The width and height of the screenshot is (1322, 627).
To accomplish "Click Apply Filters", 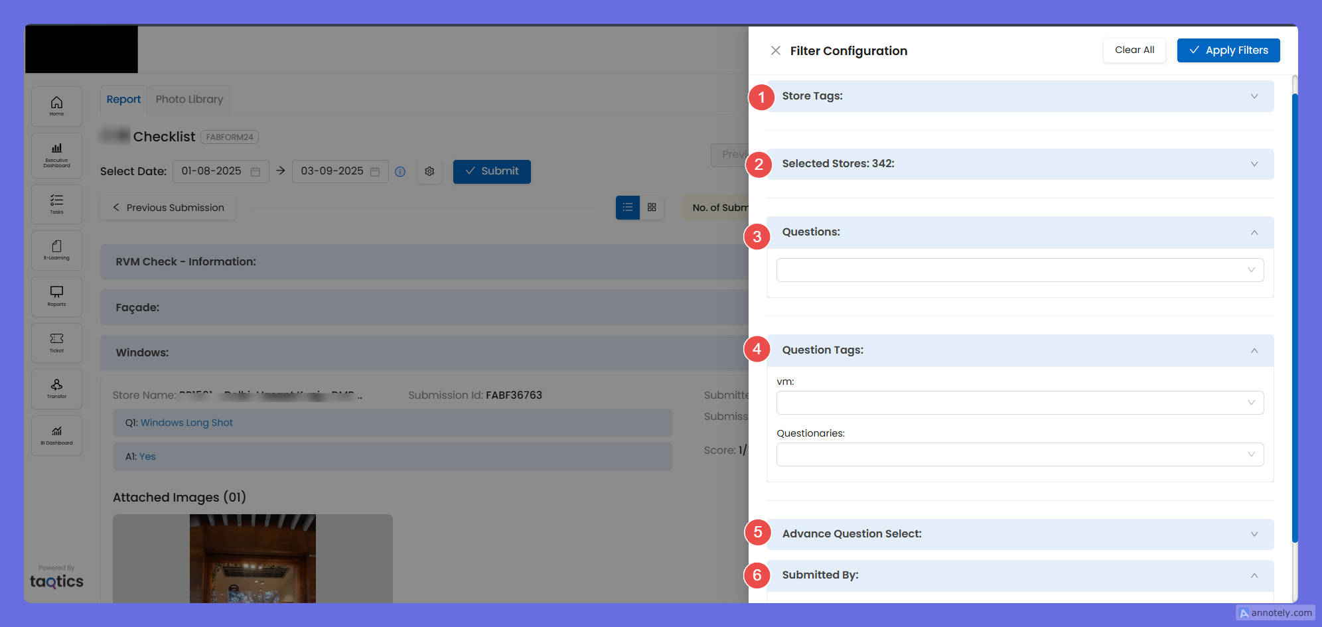I will pyautogui.click(x=1228, y=50).
